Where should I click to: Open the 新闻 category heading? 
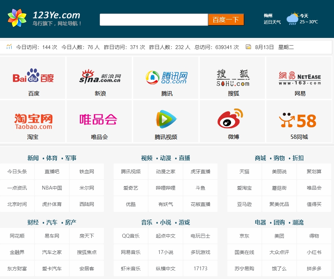[33, 158]
